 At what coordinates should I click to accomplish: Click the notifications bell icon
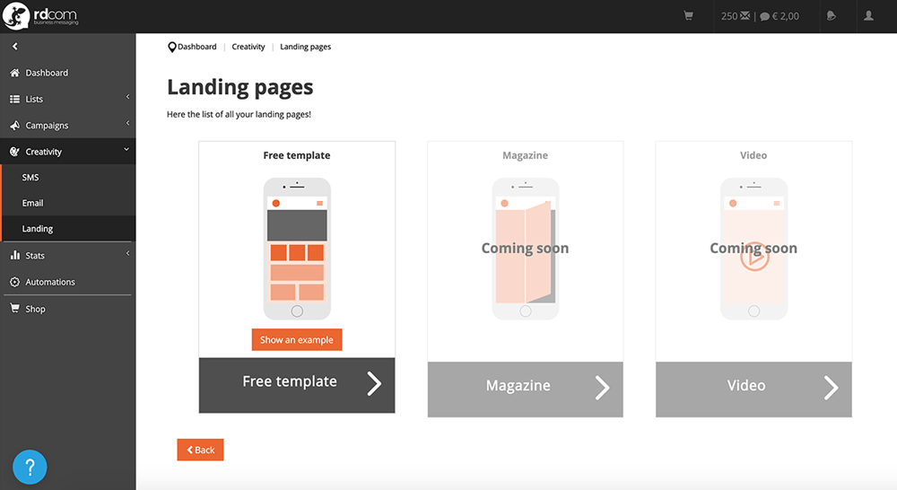click(832, 16)
